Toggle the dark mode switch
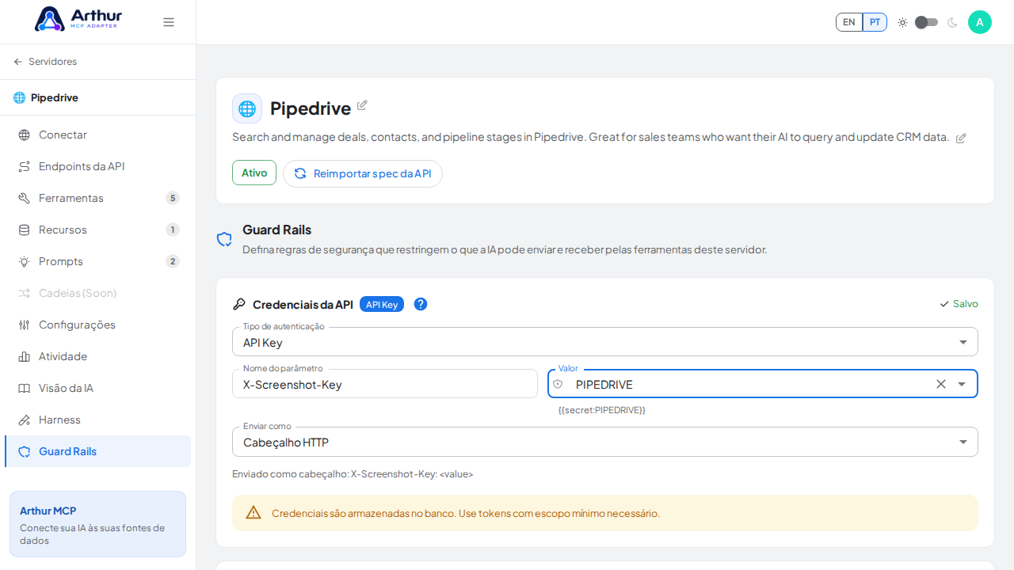Viewport: 1014px width, 570px height. pyautogui.click(x=927, y=22)
